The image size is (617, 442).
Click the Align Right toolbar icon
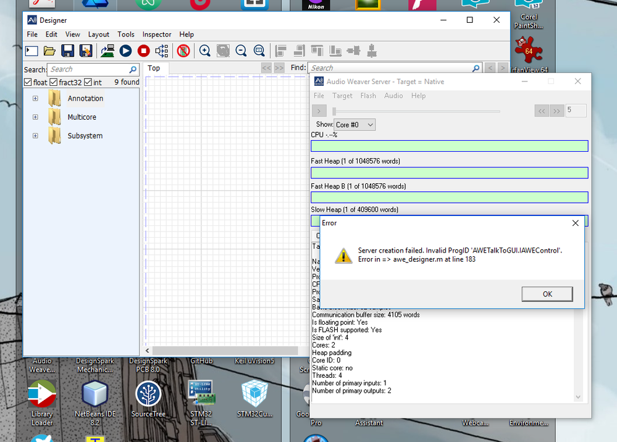tap(299, 51)
